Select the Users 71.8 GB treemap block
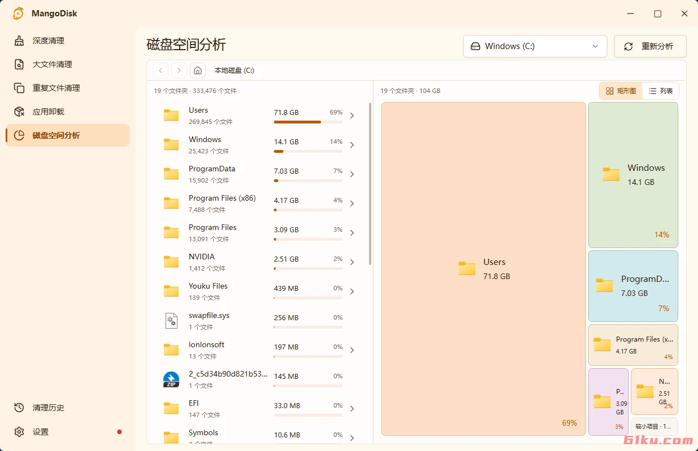This screenshot has height=451, width=698. tap(483, 269)
